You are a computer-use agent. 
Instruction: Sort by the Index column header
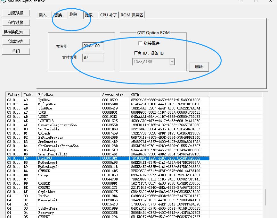[x=29, y=95]
